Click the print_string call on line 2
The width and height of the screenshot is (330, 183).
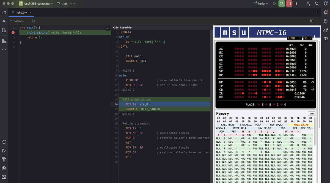click(54, 32)
